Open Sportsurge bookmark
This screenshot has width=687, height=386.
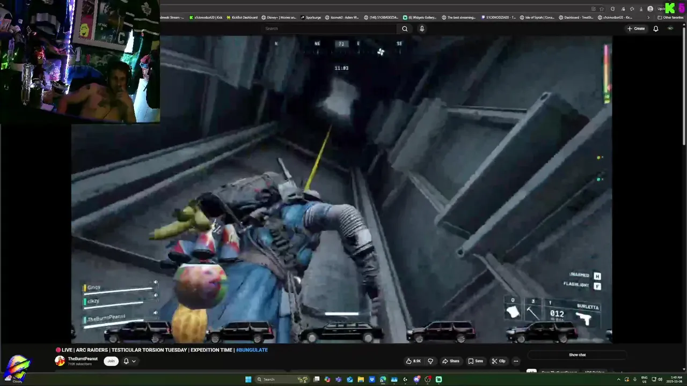pos(310,17)
